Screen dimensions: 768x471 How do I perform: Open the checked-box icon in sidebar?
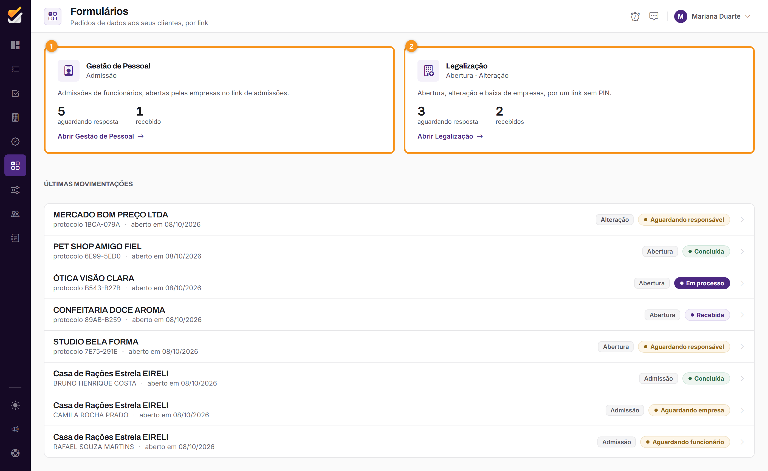tap(15, 93)
